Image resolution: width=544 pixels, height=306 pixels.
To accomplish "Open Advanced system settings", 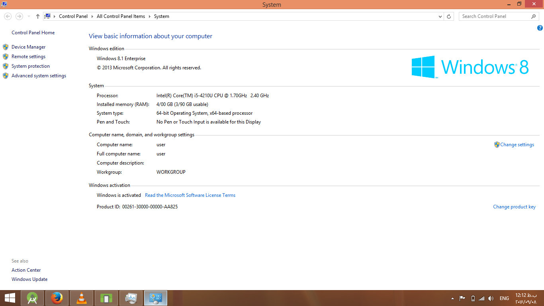I will click(x=39, y=76).
